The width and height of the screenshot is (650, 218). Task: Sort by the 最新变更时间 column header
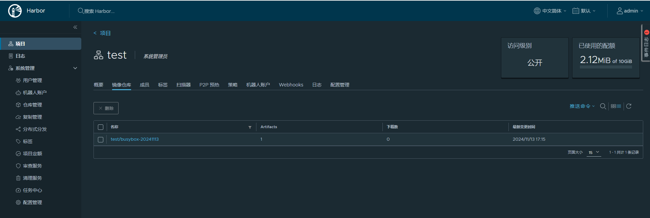pyautogui.click(x=524, y=127)
